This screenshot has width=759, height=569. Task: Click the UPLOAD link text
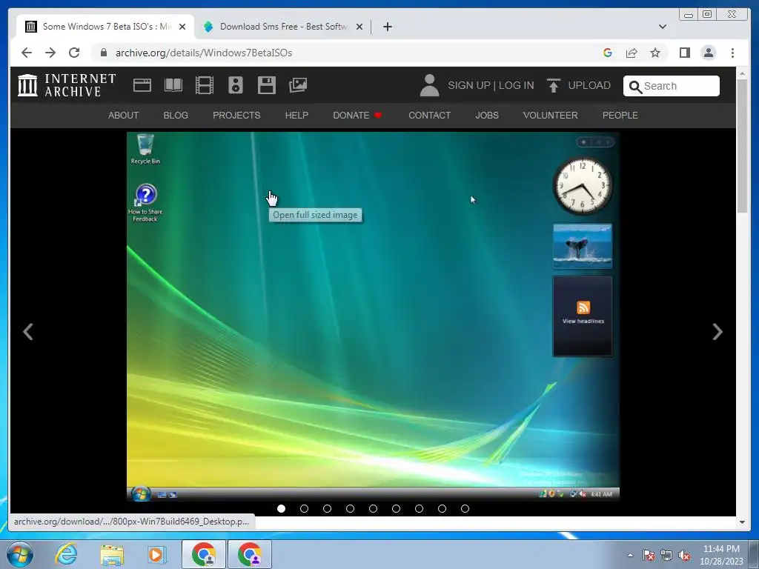tap(589, 85)
